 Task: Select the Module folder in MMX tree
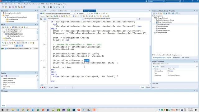8,38
